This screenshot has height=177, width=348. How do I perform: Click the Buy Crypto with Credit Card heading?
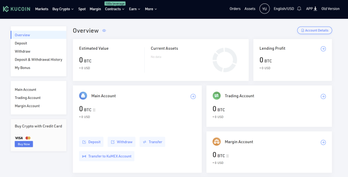pos(38,126)
